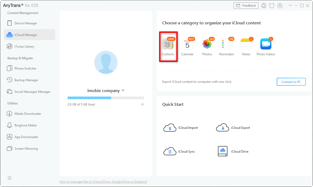Click the AnyTrans for iOS title
313x187 pixels.
point(21,5)
